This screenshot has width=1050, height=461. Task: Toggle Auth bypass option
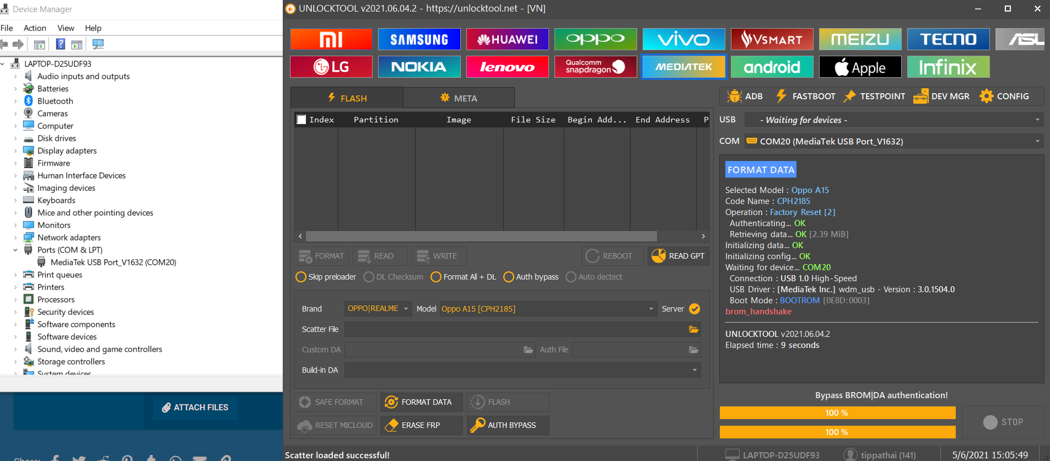tap(531, 277)
